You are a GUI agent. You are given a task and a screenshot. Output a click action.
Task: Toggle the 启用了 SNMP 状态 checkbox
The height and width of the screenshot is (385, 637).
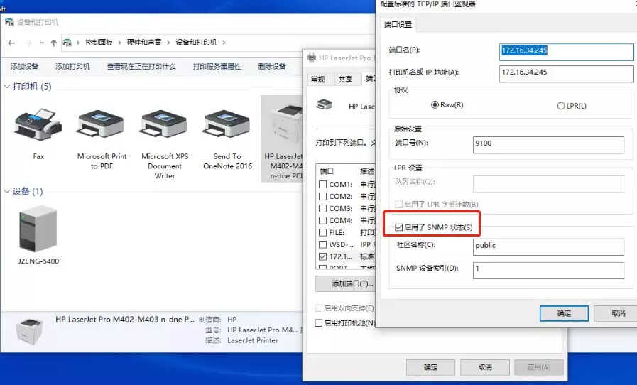pos(398,227)
